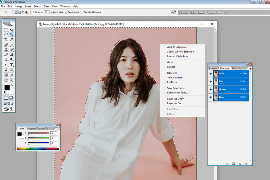270x180 pixels.
Task: Open the Color panel options menu
Action: (58, 129)
